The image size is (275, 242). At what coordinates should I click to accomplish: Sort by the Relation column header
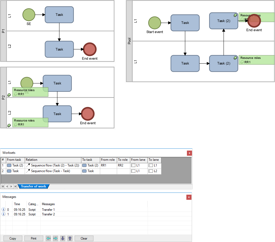click(x=53, y=160)
